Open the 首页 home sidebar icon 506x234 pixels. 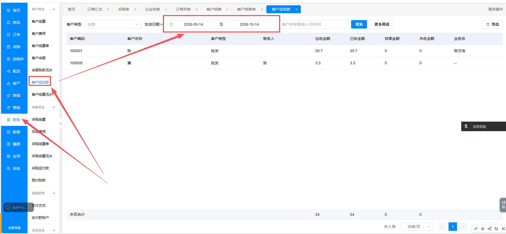click(x=8, y=10)
